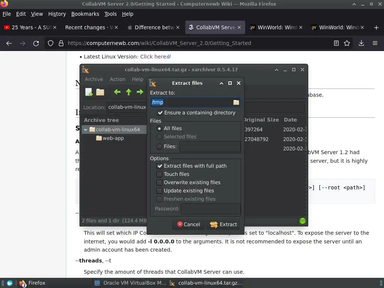Viewport: 384px width, 288px height.
Task: Open the Archive menu in xarchiver
Action: pos(94,79)
